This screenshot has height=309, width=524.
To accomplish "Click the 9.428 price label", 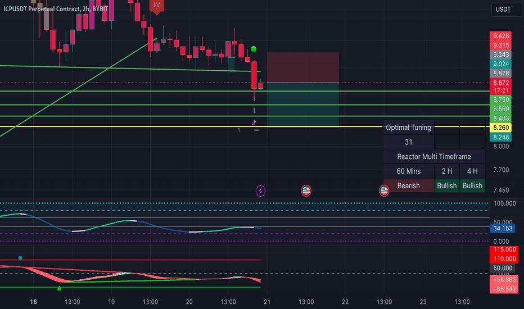I will click(500, 36).
